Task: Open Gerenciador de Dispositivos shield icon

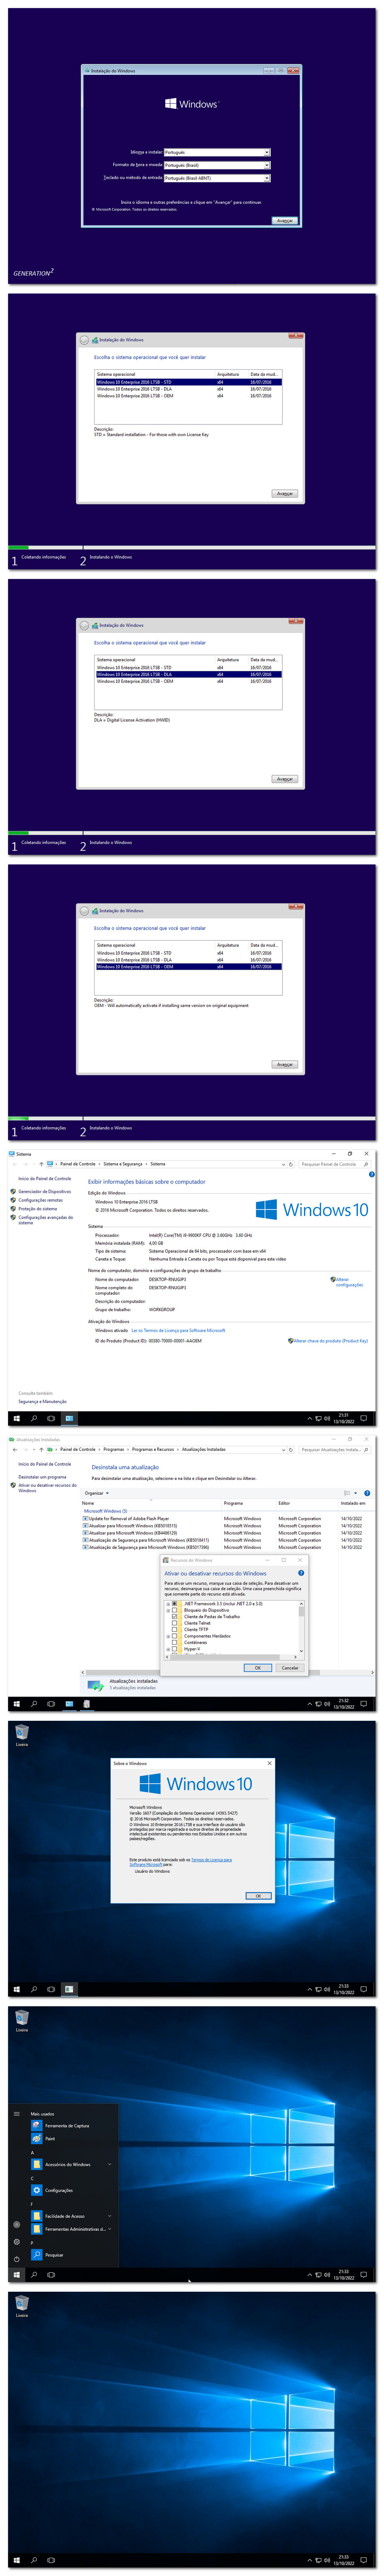Action: point(13,1192)
